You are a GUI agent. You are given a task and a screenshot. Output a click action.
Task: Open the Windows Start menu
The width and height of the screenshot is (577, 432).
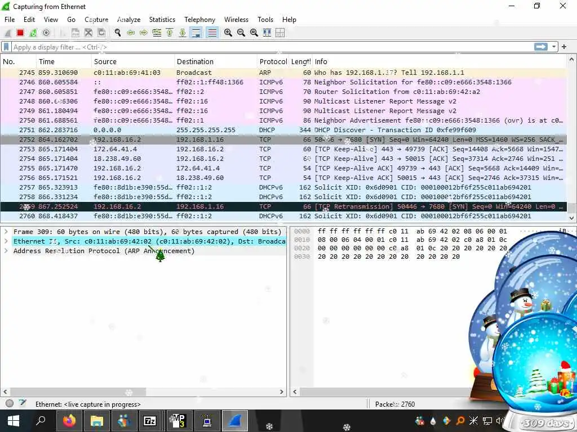[14, 421]
